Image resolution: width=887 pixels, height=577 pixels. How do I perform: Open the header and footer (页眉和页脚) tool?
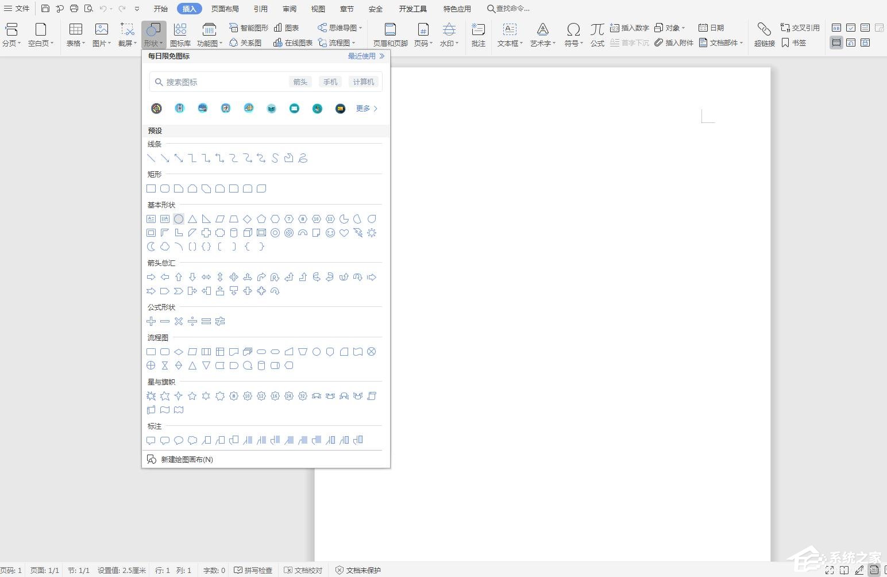pos(390,34)
